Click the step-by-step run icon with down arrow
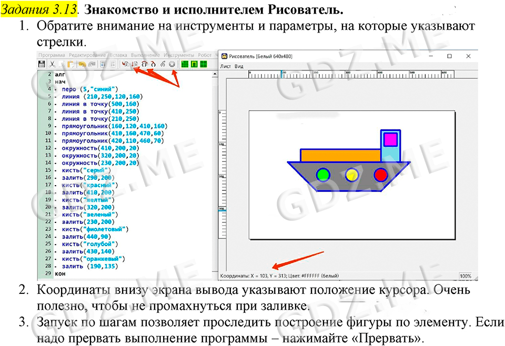 coord(134,64)
